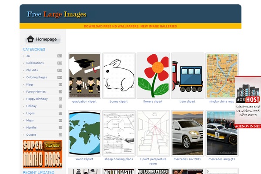Click the Logos category count badge

(60, 113)
